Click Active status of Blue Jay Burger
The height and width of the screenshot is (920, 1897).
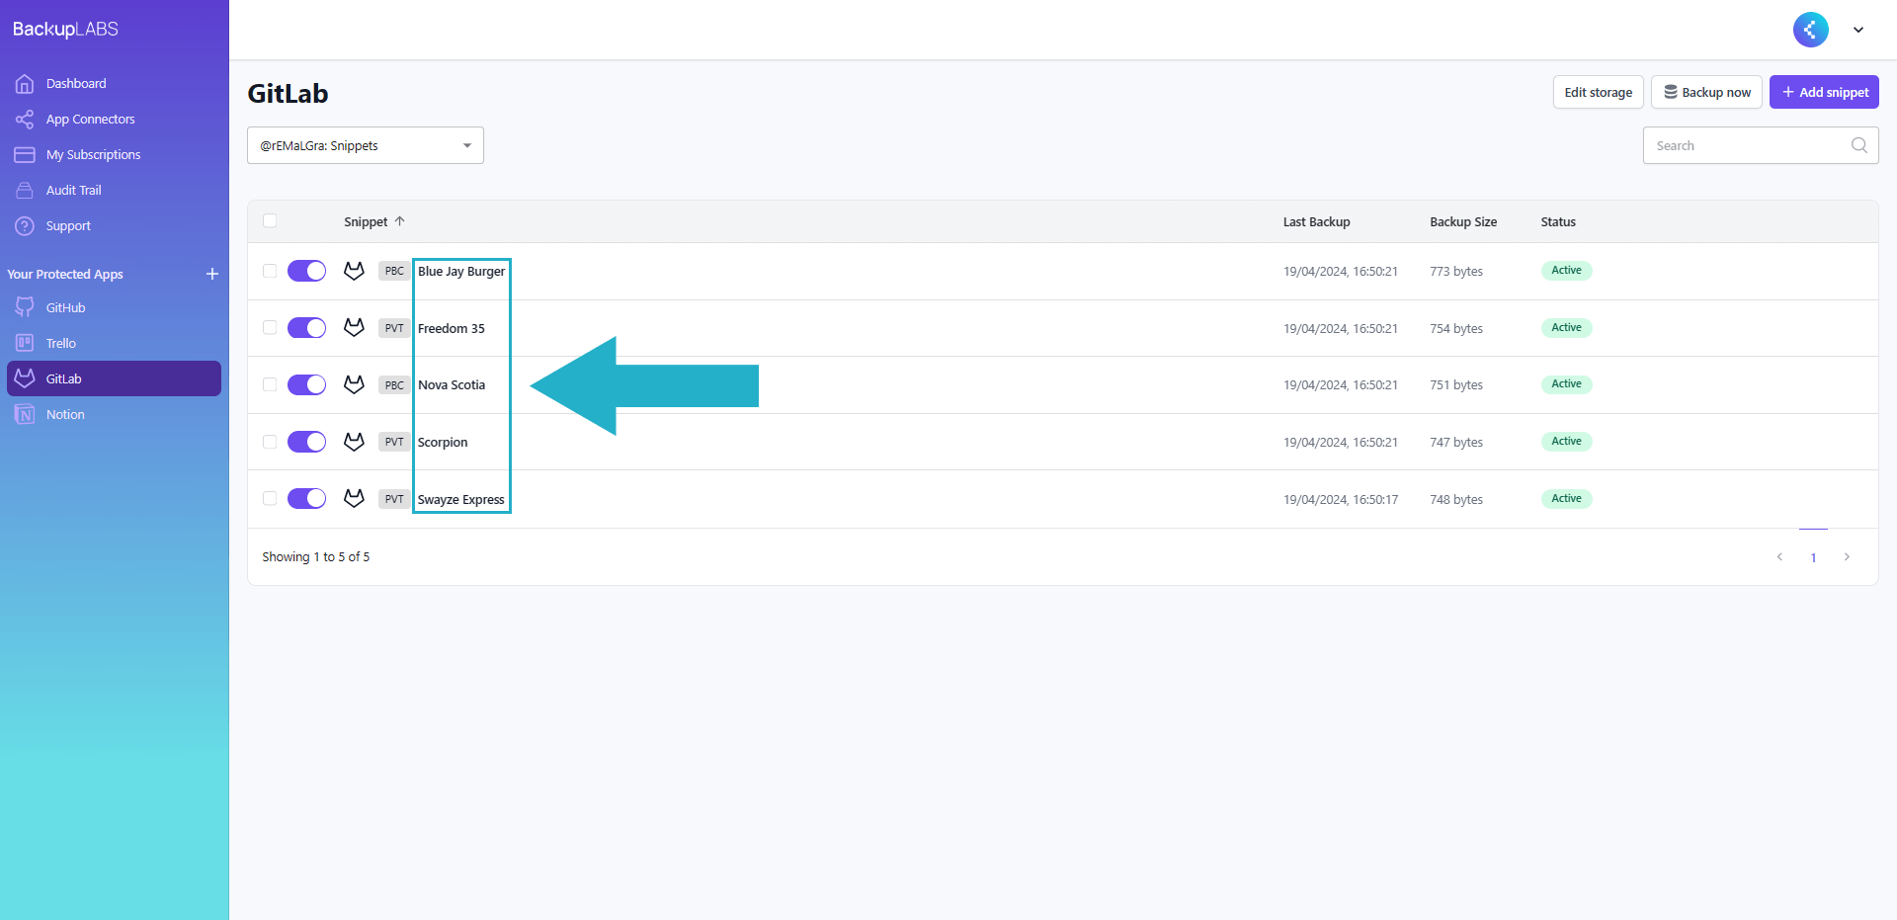[x=1566, y=271]
